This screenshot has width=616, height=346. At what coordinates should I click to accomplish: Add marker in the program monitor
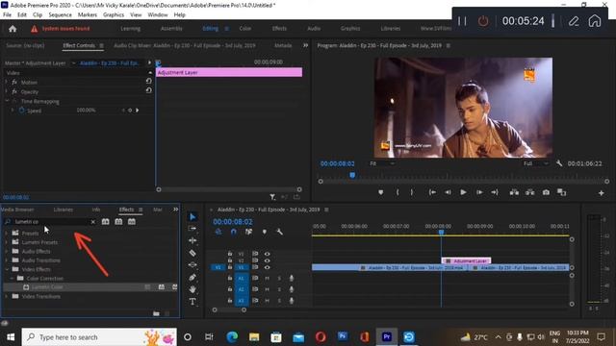pyautogui.click(x=381, y=192)
